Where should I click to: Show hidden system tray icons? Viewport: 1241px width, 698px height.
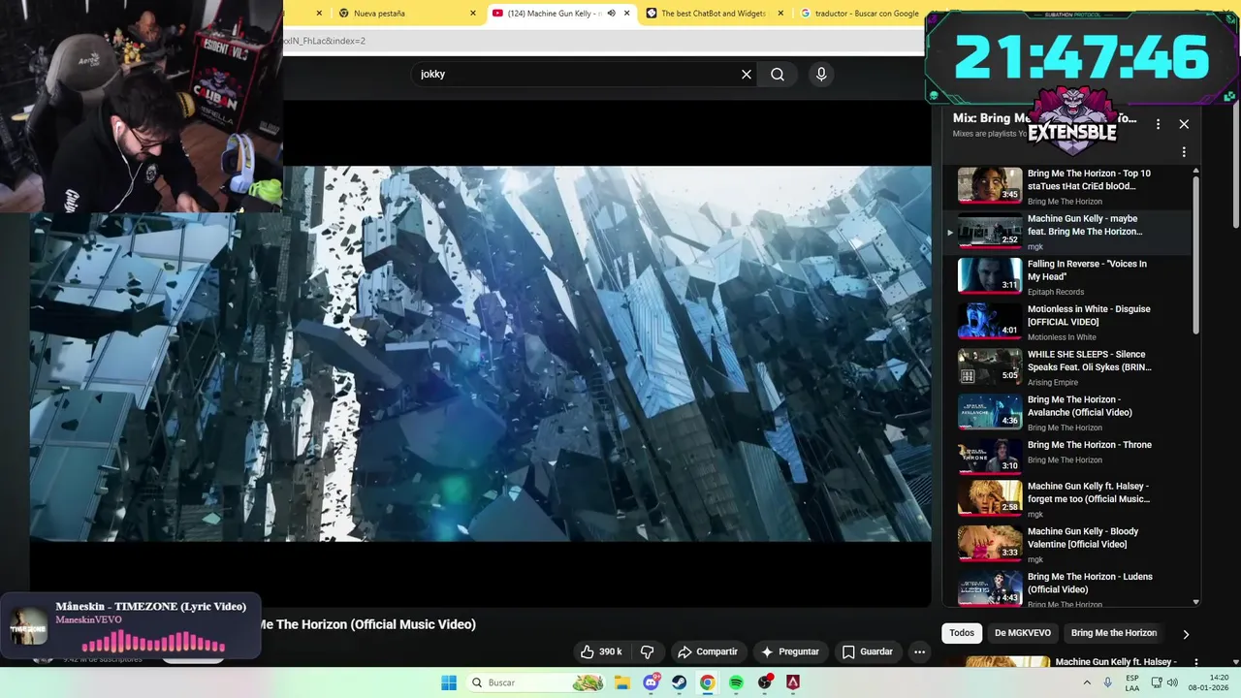(x=1086, y=682)
